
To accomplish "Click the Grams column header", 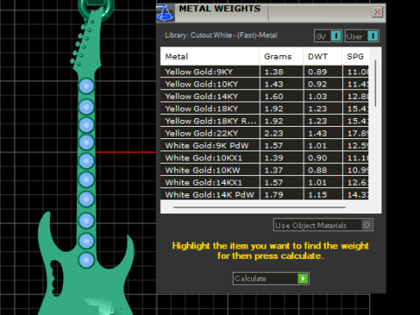I will 281,56.
